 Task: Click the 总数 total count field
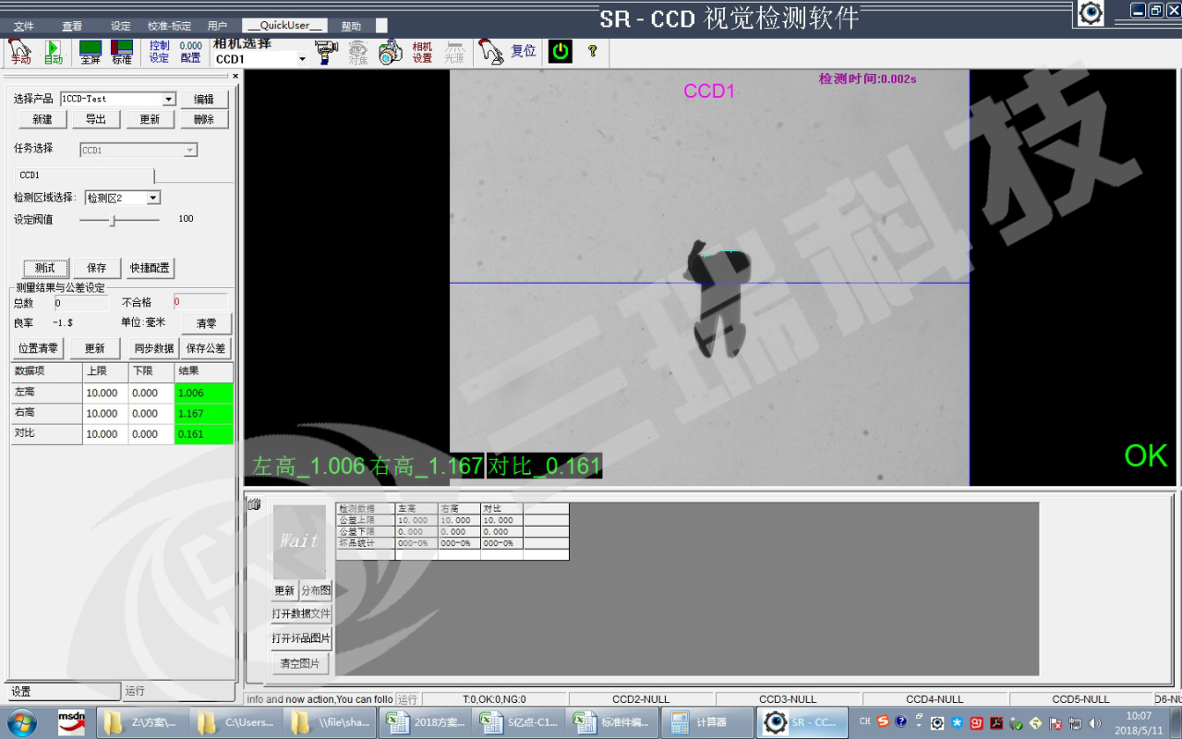pyautogui.click(x=80, y=302)
